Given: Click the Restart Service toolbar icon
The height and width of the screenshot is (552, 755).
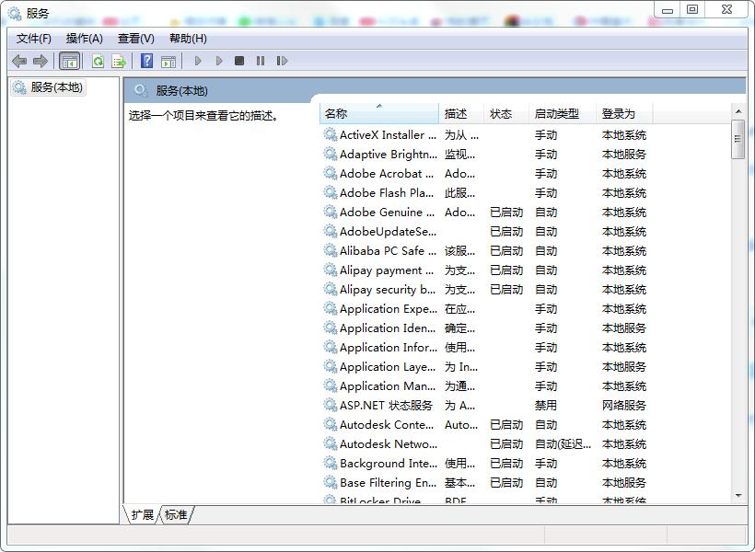Looking at the screenshot, I should [282, 61].
